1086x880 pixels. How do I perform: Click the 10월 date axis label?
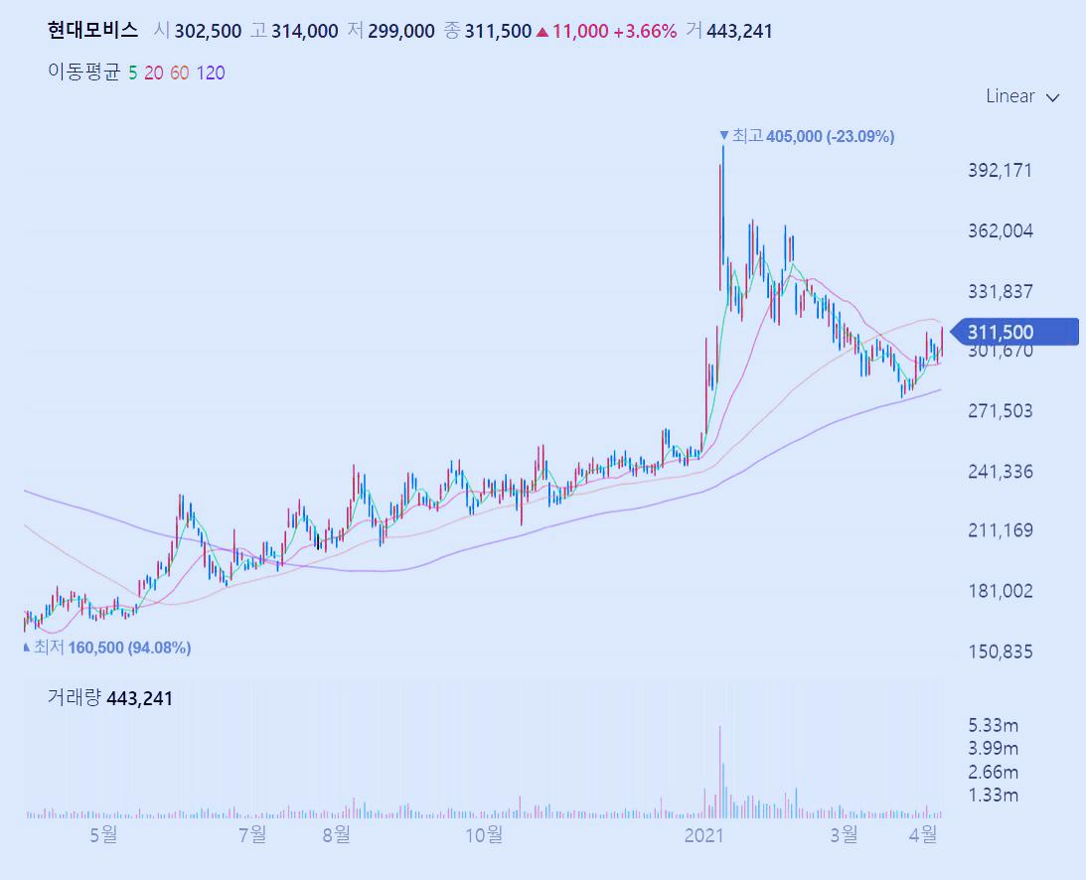click(484, 834)
